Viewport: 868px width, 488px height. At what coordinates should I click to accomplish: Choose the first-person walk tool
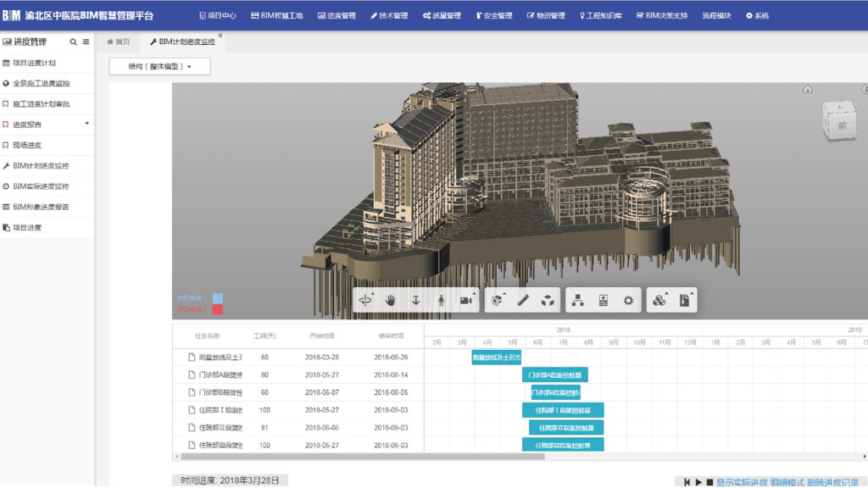point(441,300)
